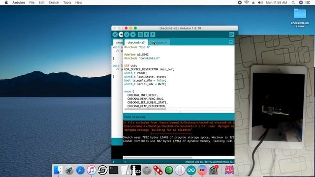Click the 'Done uploading.' status message

tap(135, 117)
